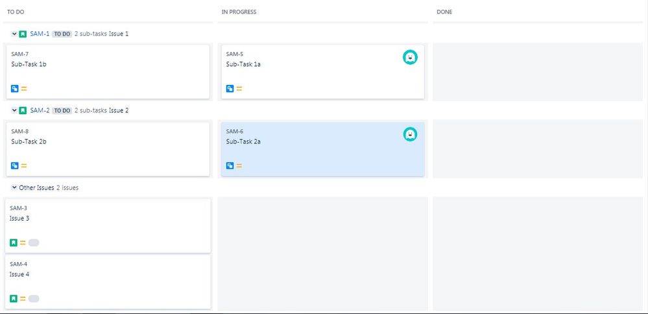
Task: Open the SAM-8 Sub-Task 2b card
Action: pyautogui.click(x=108, y=149)
